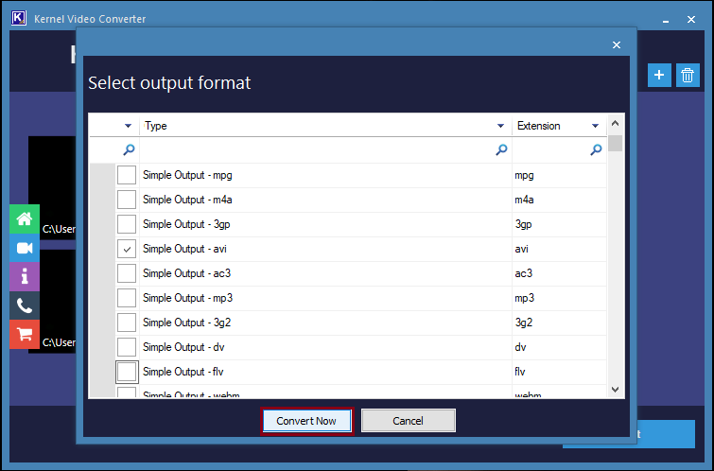The width and height of the screenshot is (714, 471).
Task: Open the video camera sidebar icon
Action: pos(25,248)
